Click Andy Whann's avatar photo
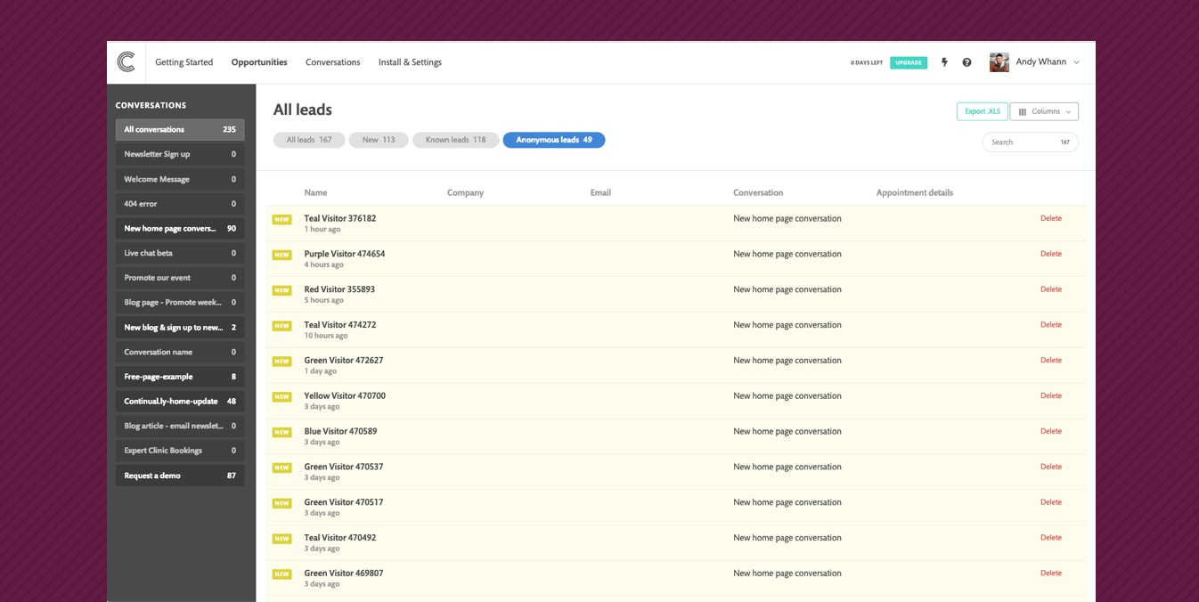 [999, 62]
